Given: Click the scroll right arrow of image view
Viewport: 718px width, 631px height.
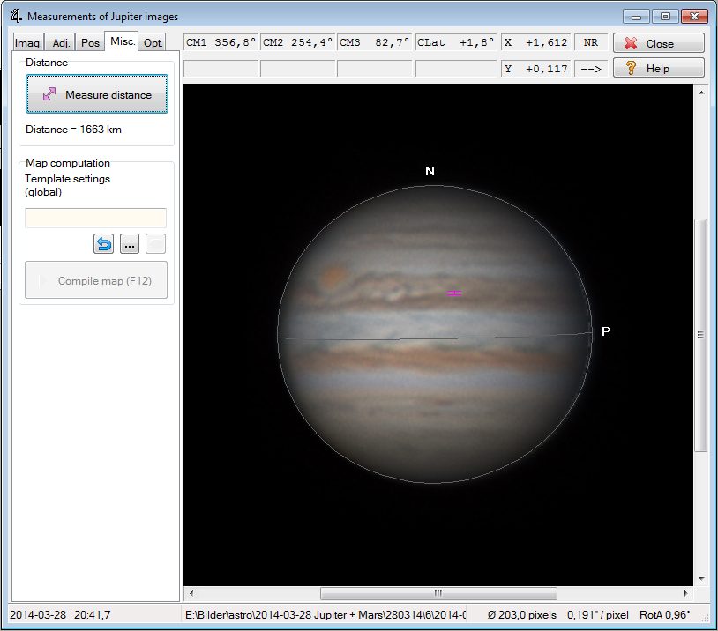Looking at the screenshot, I should [x=685, y=593].
